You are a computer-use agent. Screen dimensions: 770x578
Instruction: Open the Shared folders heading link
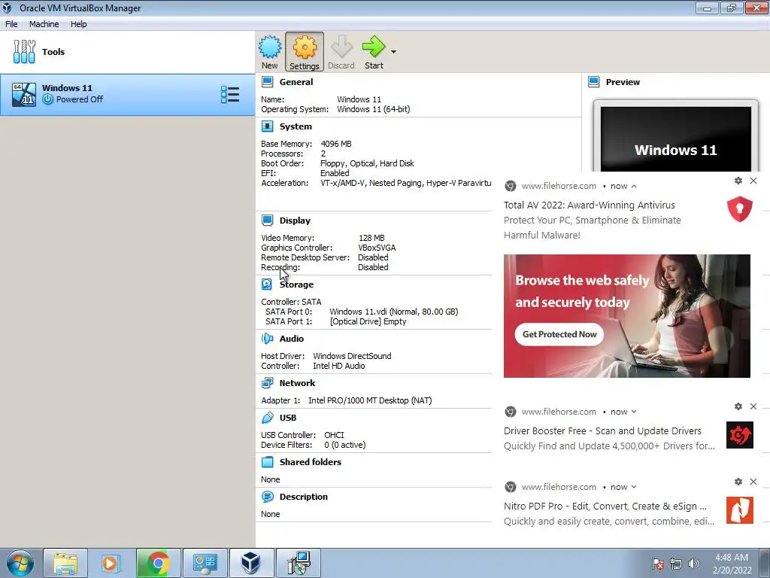click(x=311, y=462)
